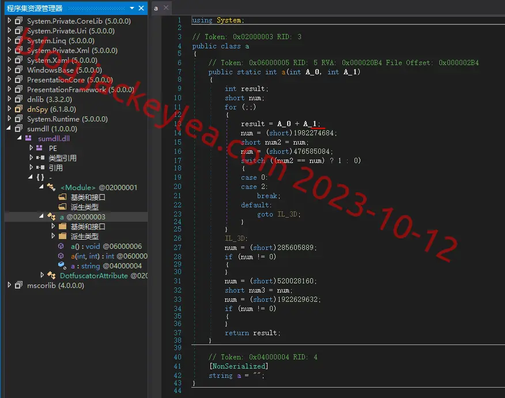Click the 类型引用 reference icon
This screenshot has height=398, width=505.
40,158
